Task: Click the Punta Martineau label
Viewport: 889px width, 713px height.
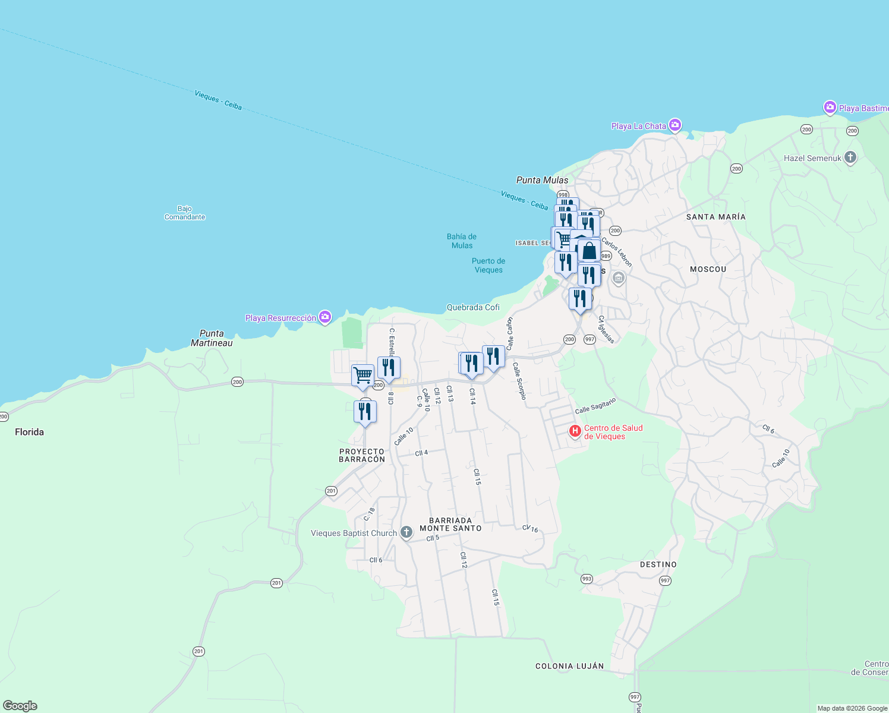Action: click(x=212, y=338)
